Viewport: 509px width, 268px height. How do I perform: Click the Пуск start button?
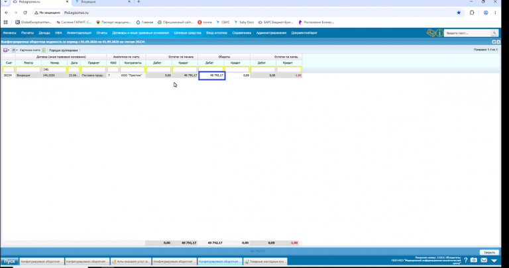pyautogui.click(x=9, y=261)
